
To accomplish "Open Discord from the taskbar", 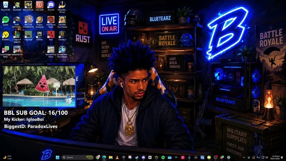I will tap(144, 157).
